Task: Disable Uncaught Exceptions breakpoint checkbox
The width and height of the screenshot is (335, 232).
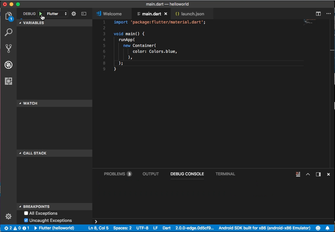Action: (x=26, y=220)
